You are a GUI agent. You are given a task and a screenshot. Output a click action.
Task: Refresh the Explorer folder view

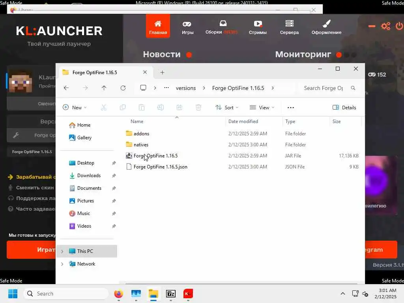[x=123, y=88]
